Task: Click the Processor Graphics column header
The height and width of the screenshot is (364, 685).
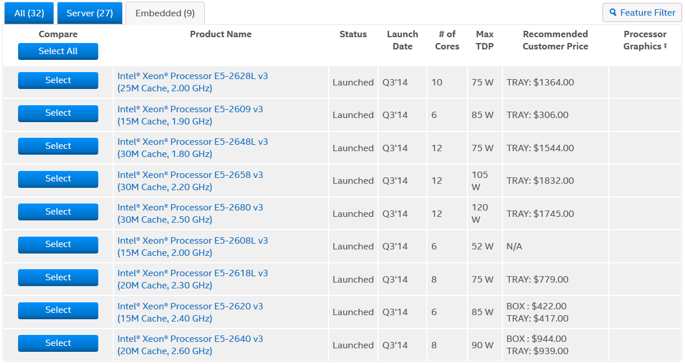Action: click(644, 40)
